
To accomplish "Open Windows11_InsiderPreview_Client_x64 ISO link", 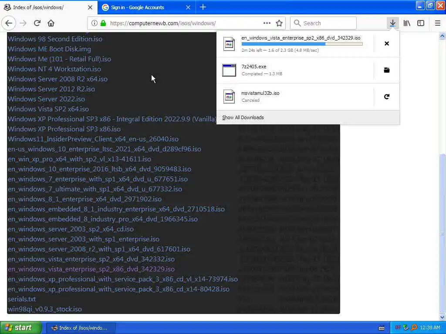I will pos(93,139).
